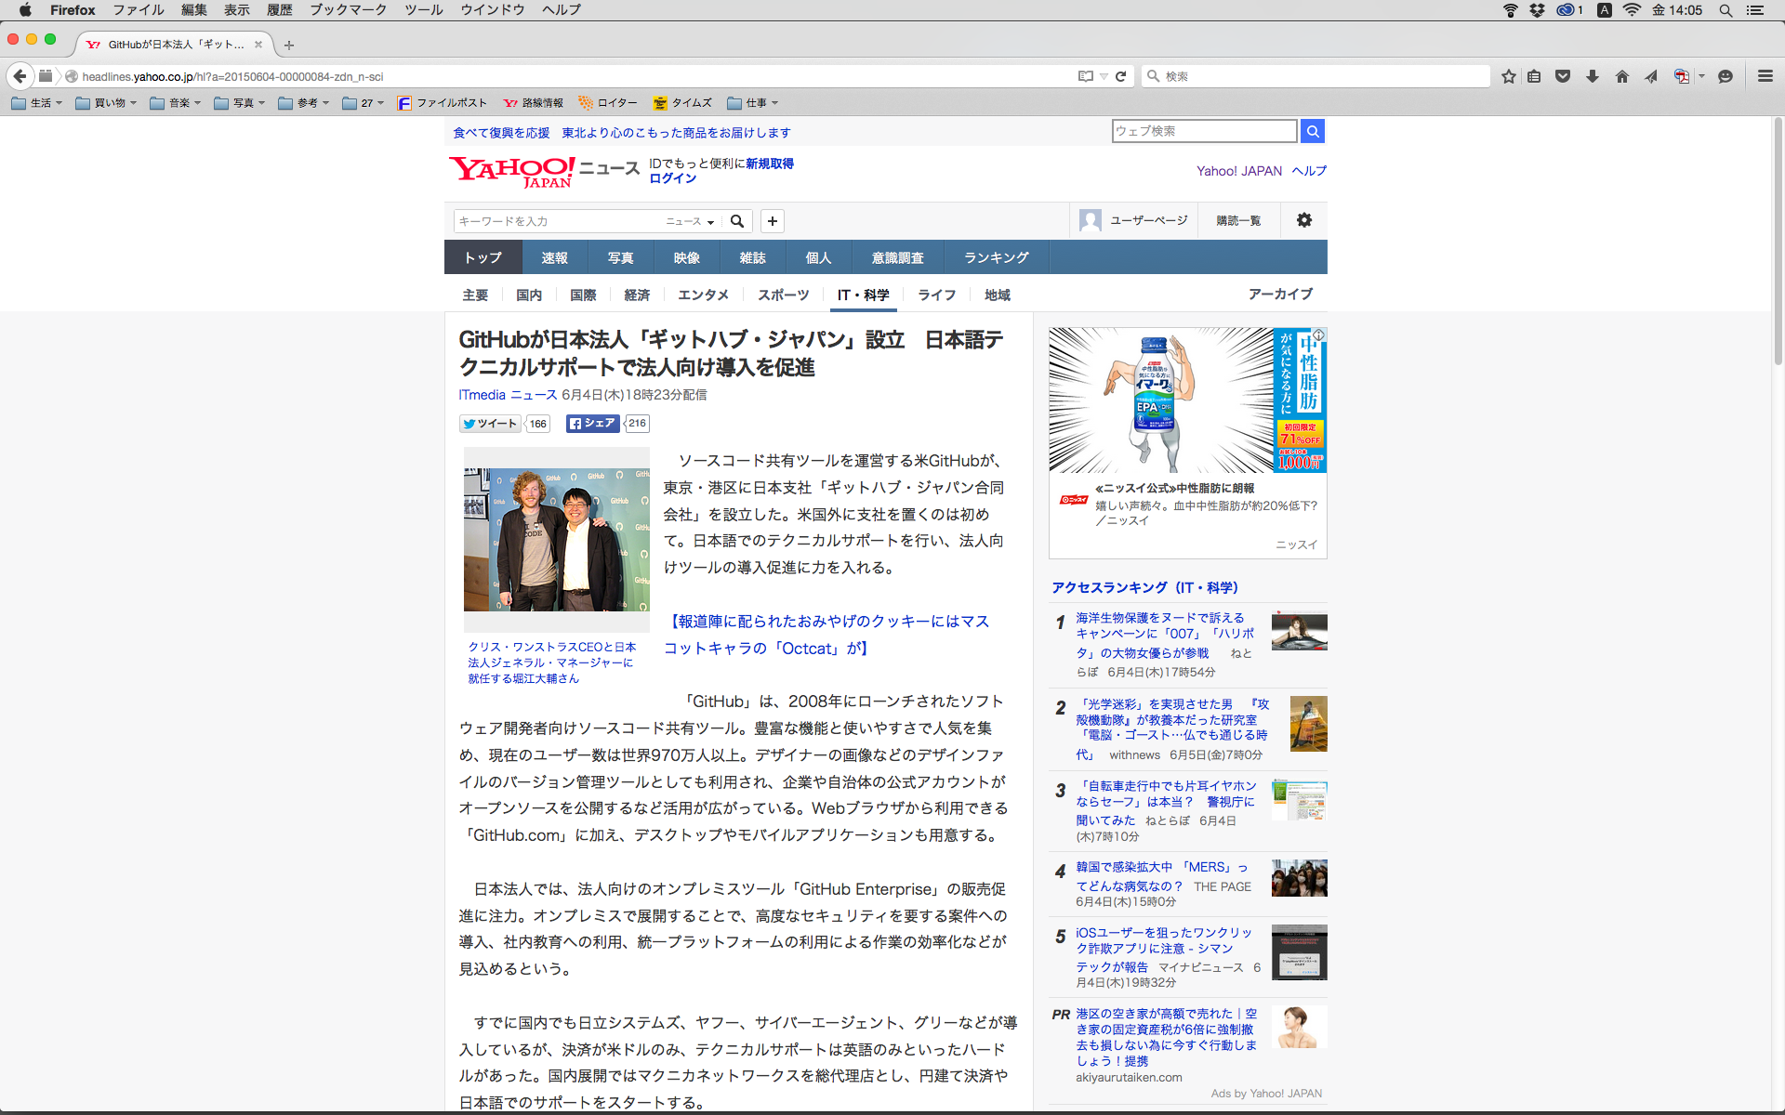Reload the page with the refresh icon
1785x1115 pixels.
coord(1121,76)
